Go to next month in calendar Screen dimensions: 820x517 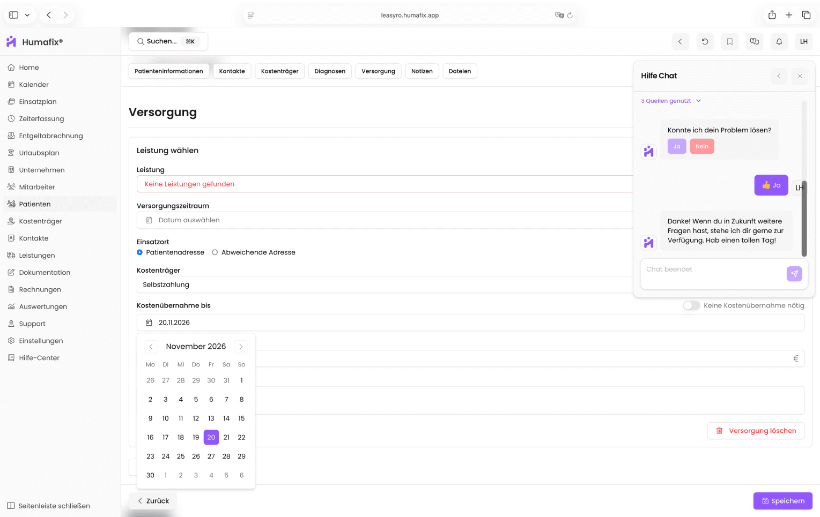241,347
